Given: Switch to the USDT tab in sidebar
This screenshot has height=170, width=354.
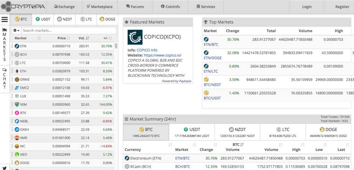Looking at the screenshot, I should (x=43, y=19).
